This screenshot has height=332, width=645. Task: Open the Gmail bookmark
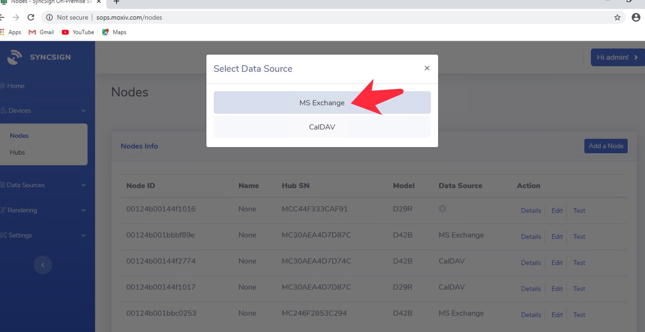pos(41,32)
